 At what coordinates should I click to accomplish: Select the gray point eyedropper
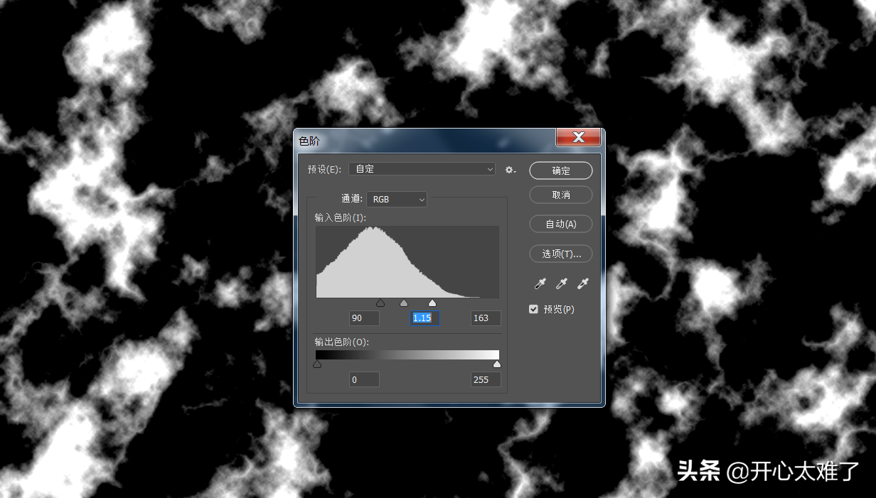(x=561, y=284)
